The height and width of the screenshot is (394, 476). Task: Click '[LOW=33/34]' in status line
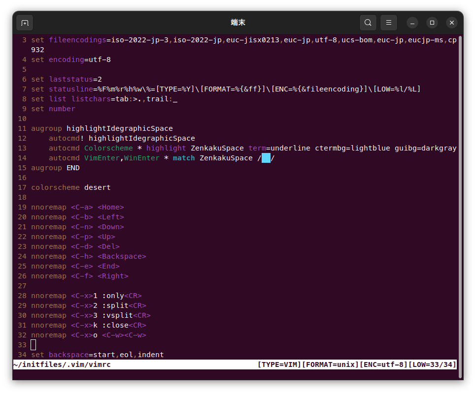432,364
